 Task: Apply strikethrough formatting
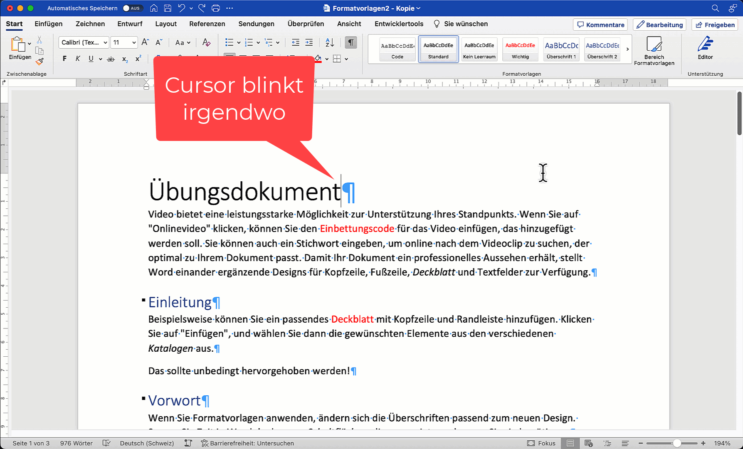[111, 59]
